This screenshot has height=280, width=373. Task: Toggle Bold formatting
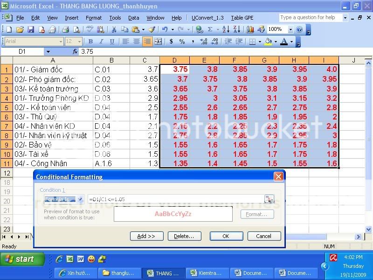click(x=90, y=42)
